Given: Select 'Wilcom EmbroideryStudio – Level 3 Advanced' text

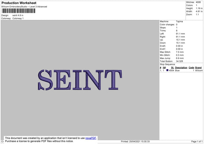Looking at the screenshot, I should (x=24, y=7).
